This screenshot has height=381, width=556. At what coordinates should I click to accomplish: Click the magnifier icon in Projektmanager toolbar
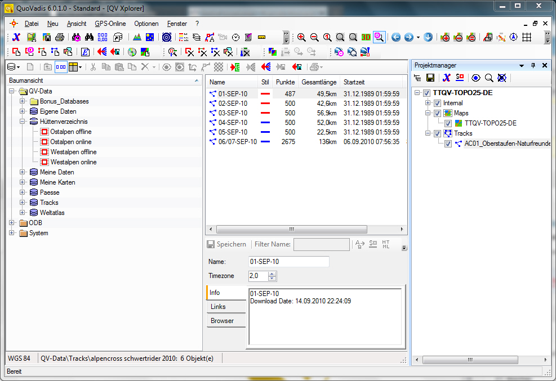(x=489, y=78)
